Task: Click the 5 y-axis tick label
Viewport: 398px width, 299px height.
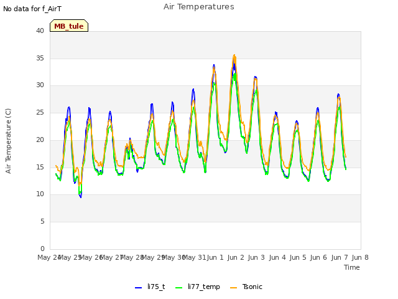Action: pyautogui.click(x=42, y=222)
